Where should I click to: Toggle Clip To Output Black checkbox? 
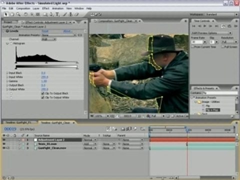(42, 93)
